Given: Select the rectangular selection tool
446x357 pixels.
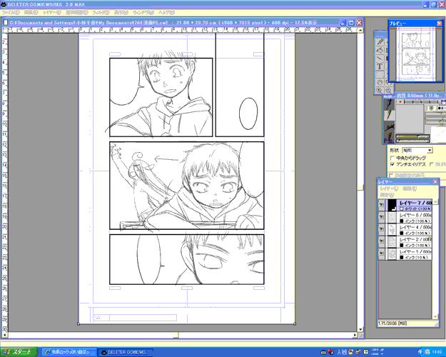Looking at the screenshot, I should coord(380,74).
